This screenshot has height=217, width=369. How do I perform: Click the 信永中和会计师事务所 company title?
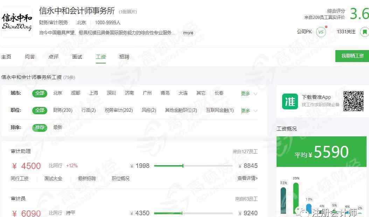[x=77, y=11]
